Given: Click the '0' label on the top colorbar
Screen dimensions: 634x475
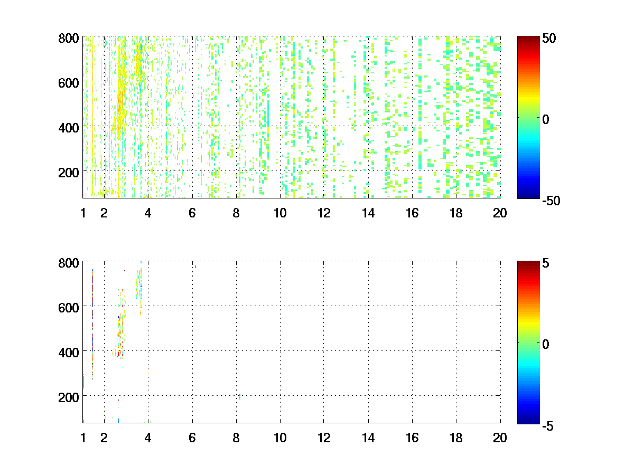Looking at the screenshot, I should click(x=546, y=119).
